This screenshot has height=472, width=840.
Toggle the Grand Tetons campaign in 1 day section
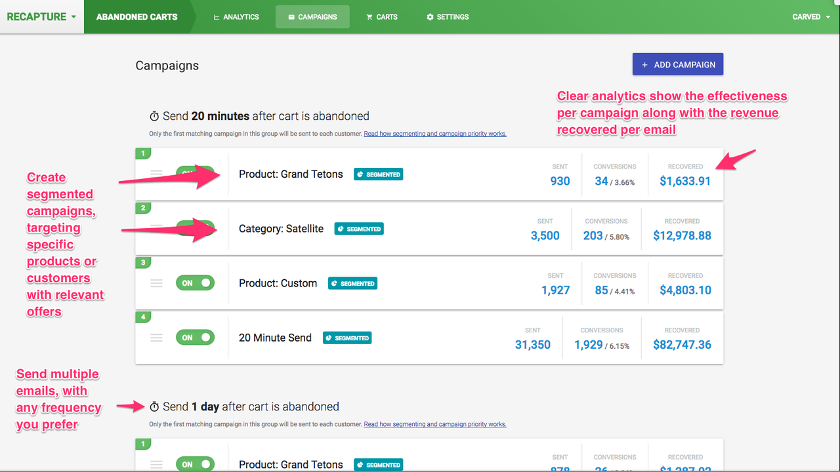pos(195,463)
